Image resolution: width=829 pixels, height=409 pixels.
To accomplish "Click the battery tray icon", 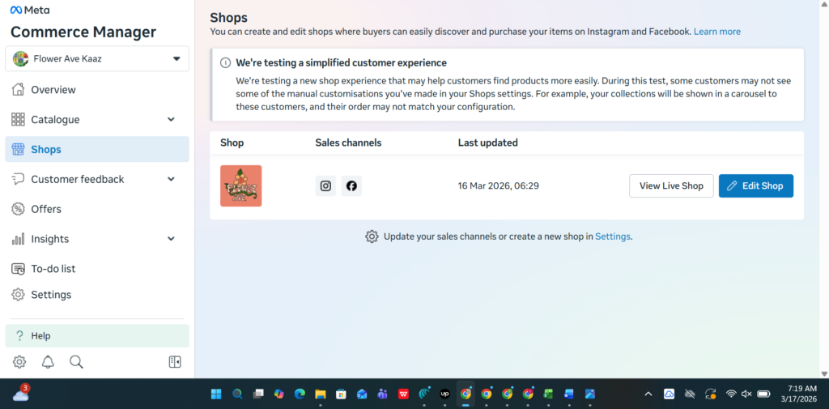I will (x=763, y=394).
